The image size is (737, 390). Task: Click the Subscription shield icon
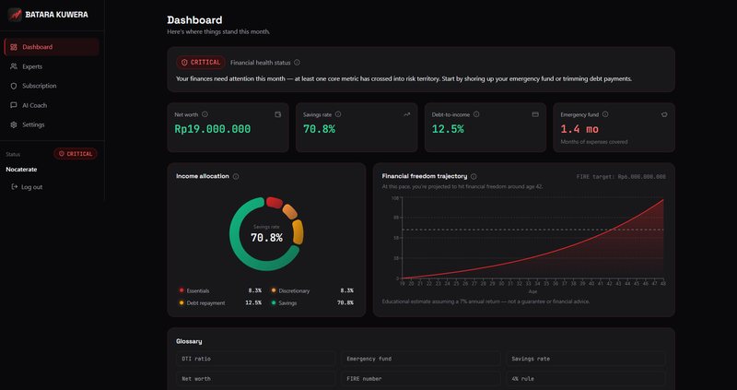(x=14, y=86)
